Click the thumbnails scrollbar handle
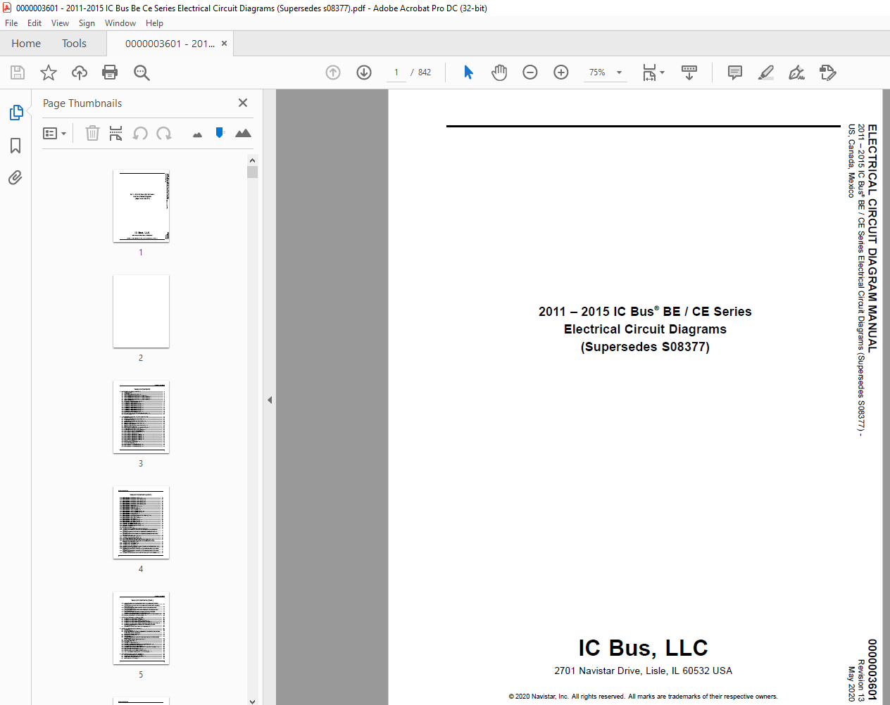 click(253, 172)
